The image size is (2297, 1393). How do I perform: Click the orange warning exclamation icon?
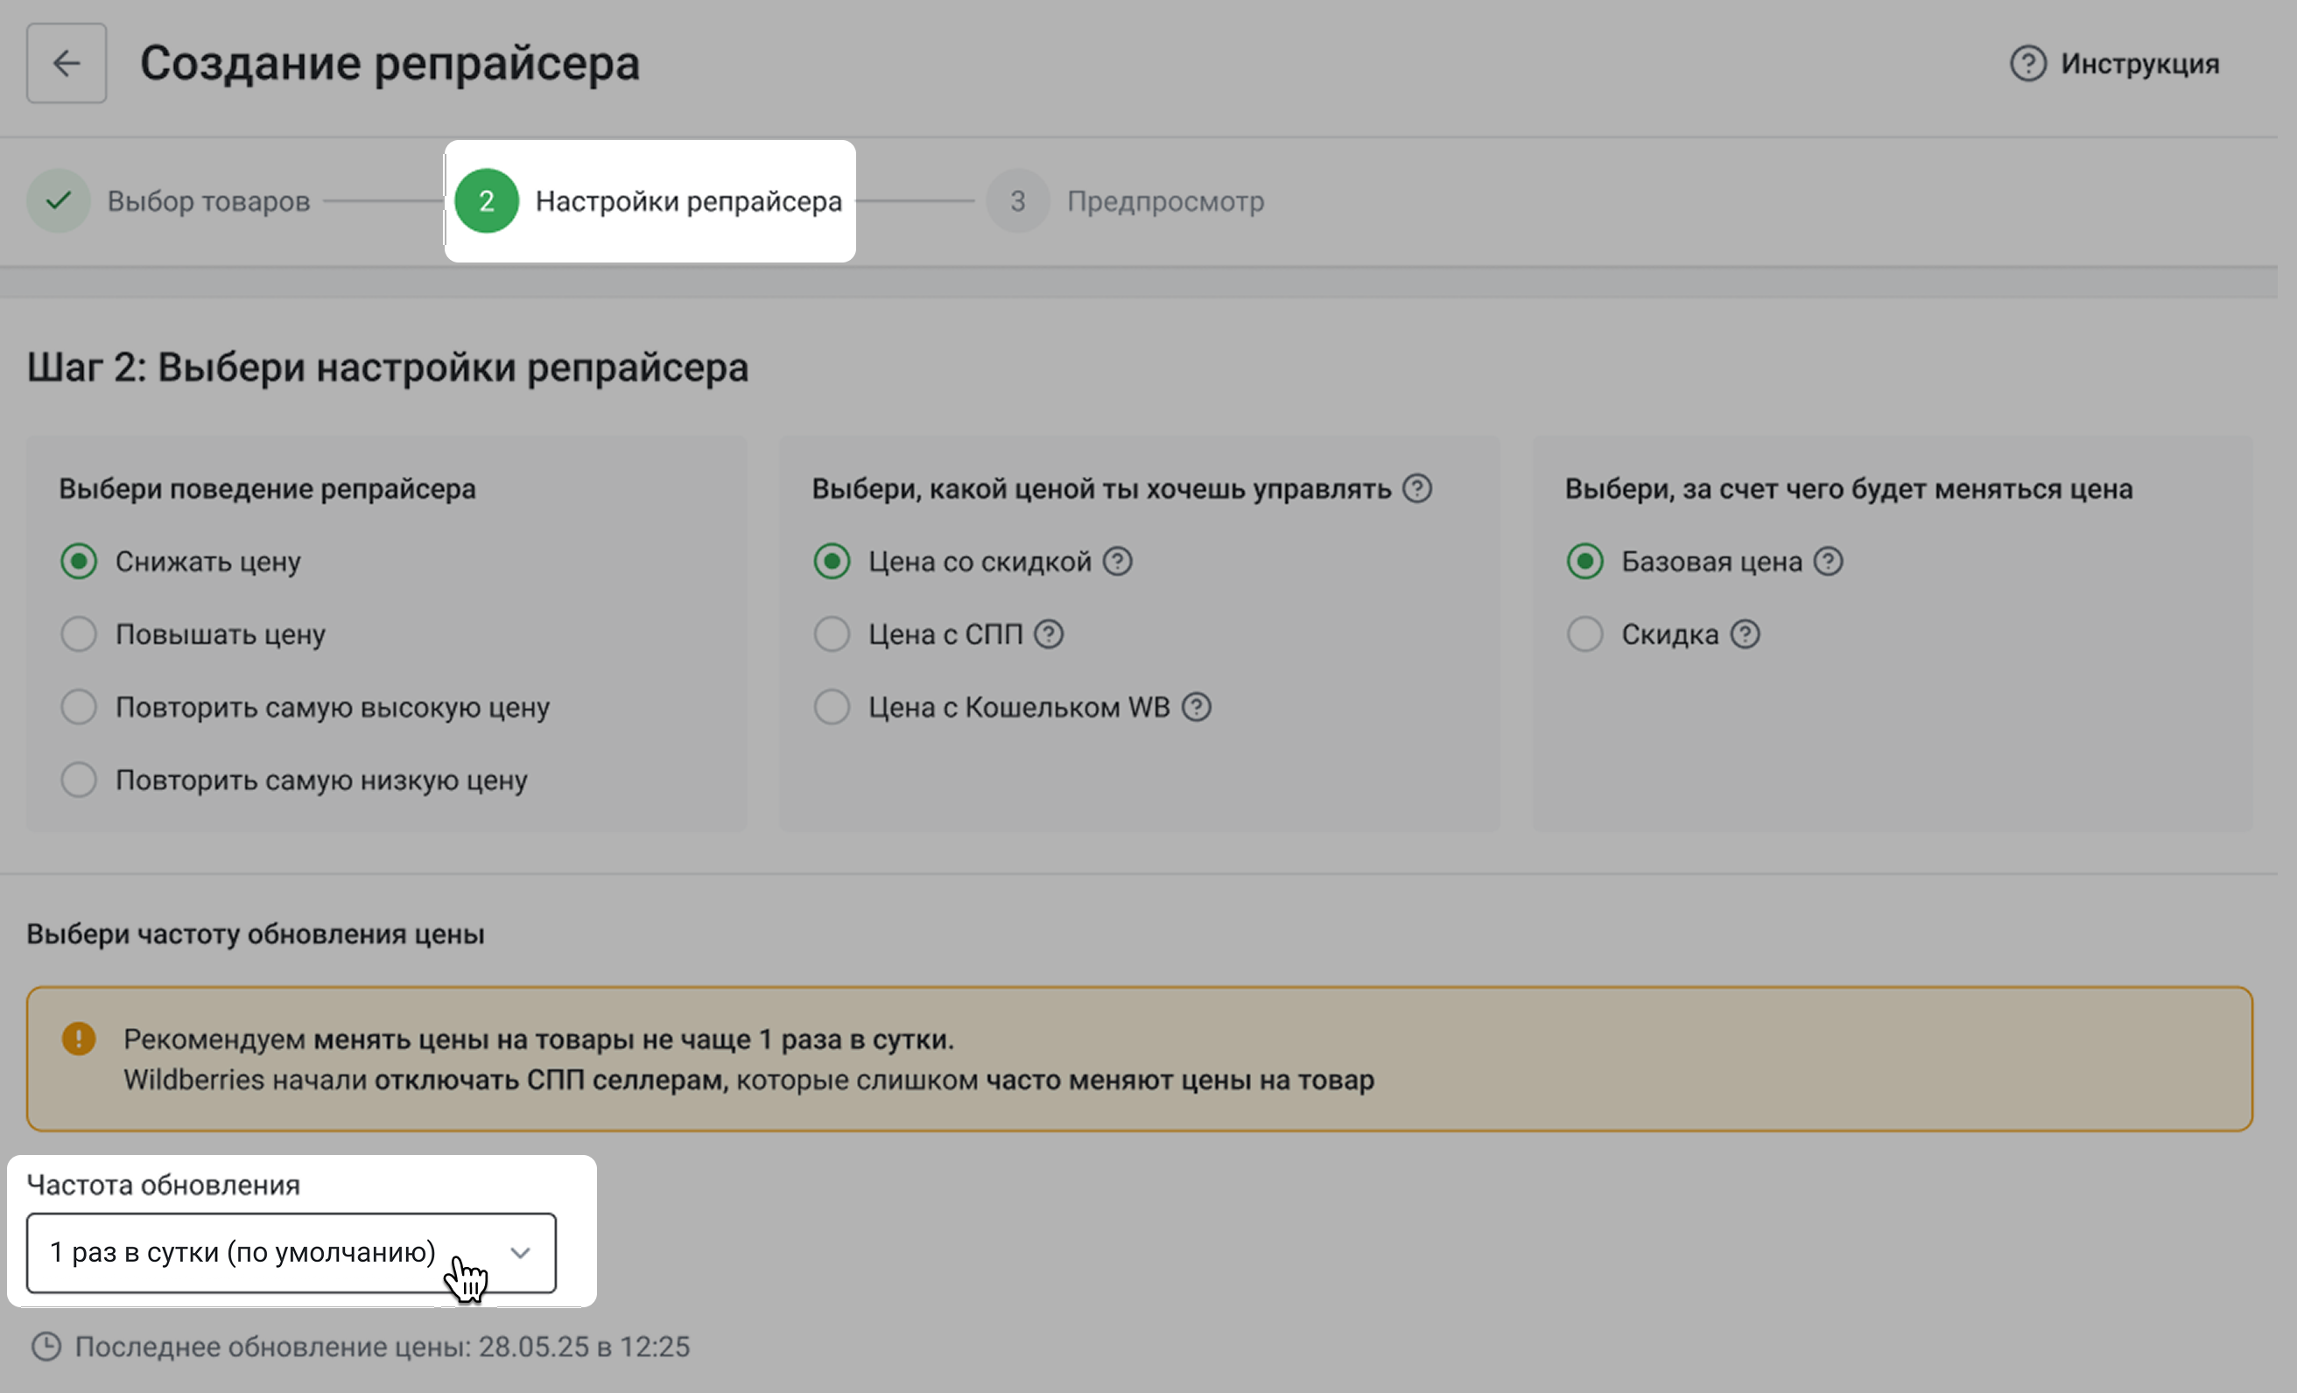tap(78, 1038)
